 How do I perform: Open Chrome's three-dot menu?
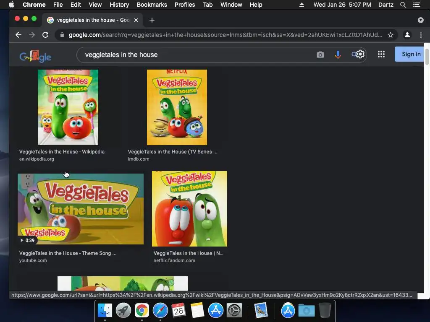coord(421,35)
